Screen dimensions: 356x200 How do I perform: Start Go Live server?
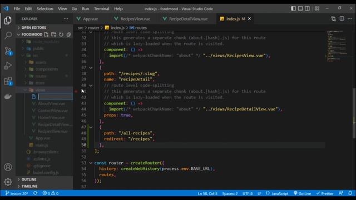(x=302, y=193)
